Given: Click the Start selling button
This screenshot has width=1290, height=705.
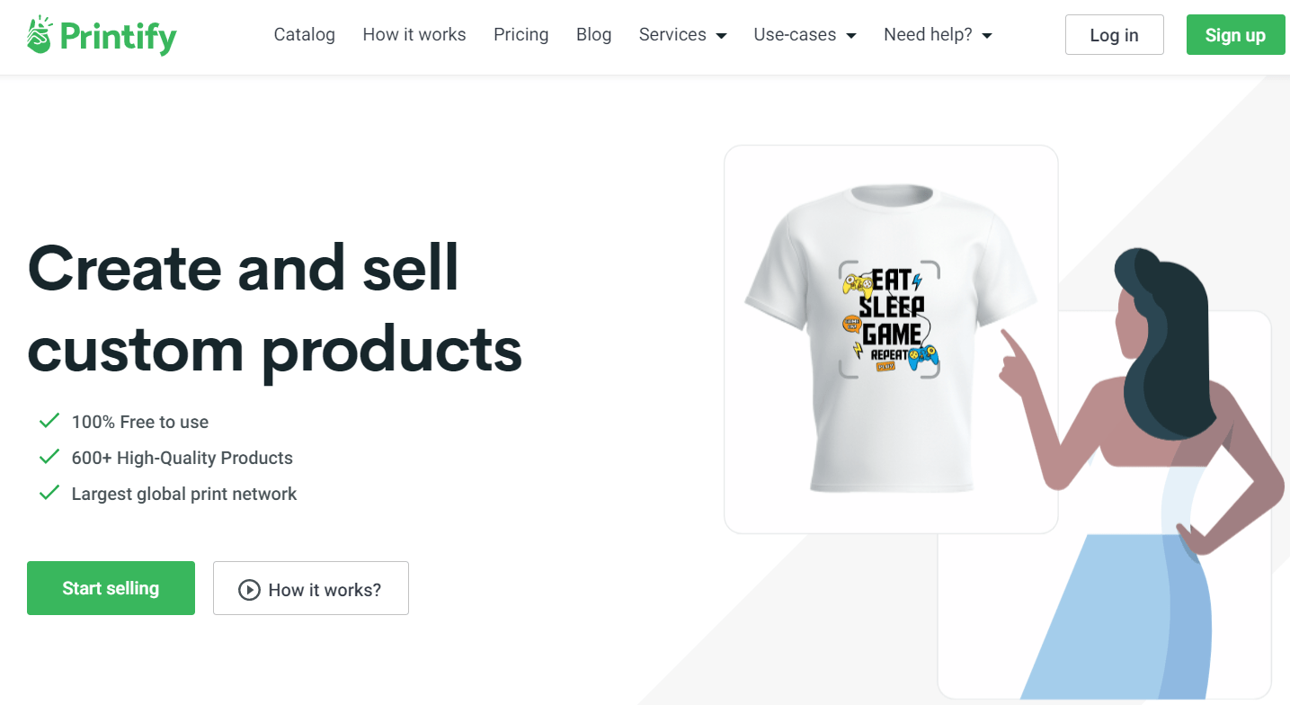Looking at the screenshot, I should 111,588.
